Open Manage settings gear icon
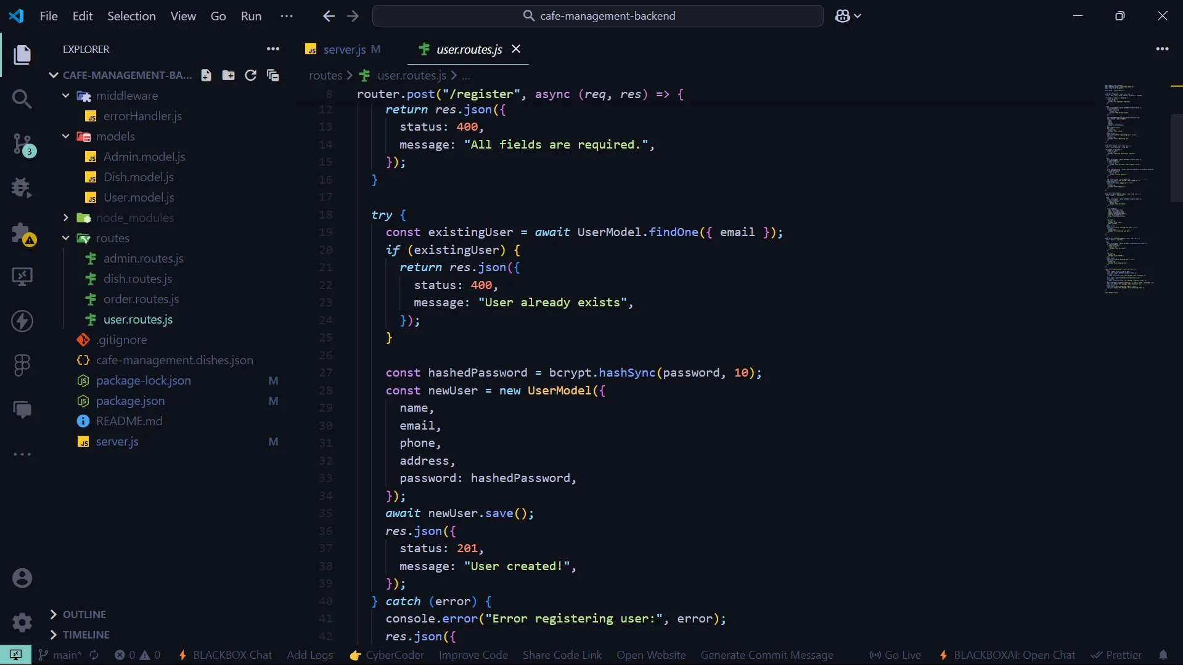This screenshot has height=665, width=1183. 22,622
